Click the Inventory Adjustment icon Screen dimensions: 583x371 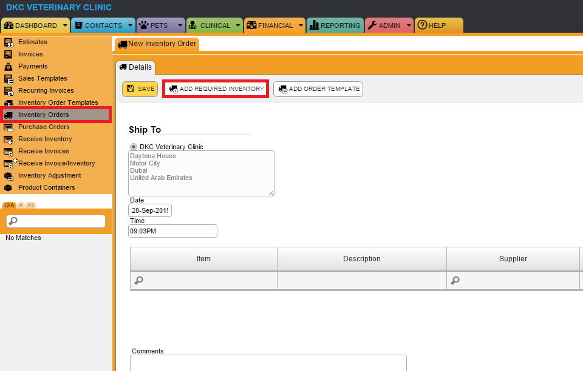[9, 176]
